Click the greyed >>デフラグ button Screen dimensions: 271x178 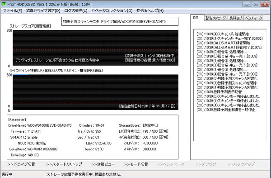pyautogui.click(x=206, y=164)
